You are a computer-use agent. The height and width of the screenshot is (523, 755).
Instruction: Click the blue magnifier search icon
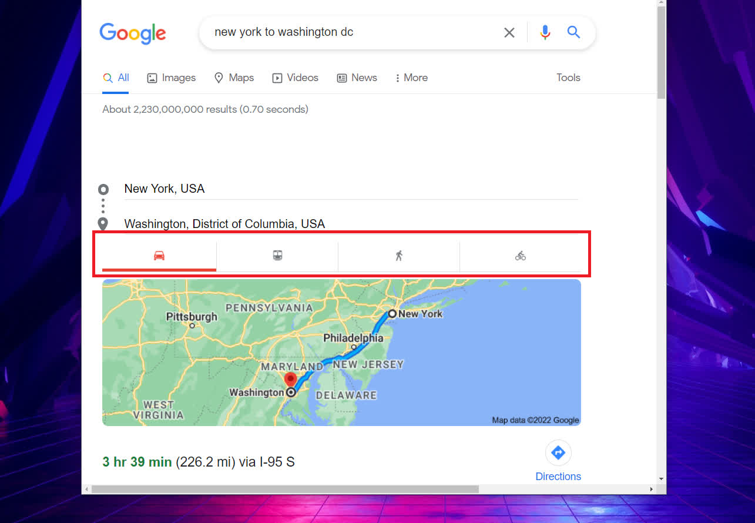(x=573, y=32)
